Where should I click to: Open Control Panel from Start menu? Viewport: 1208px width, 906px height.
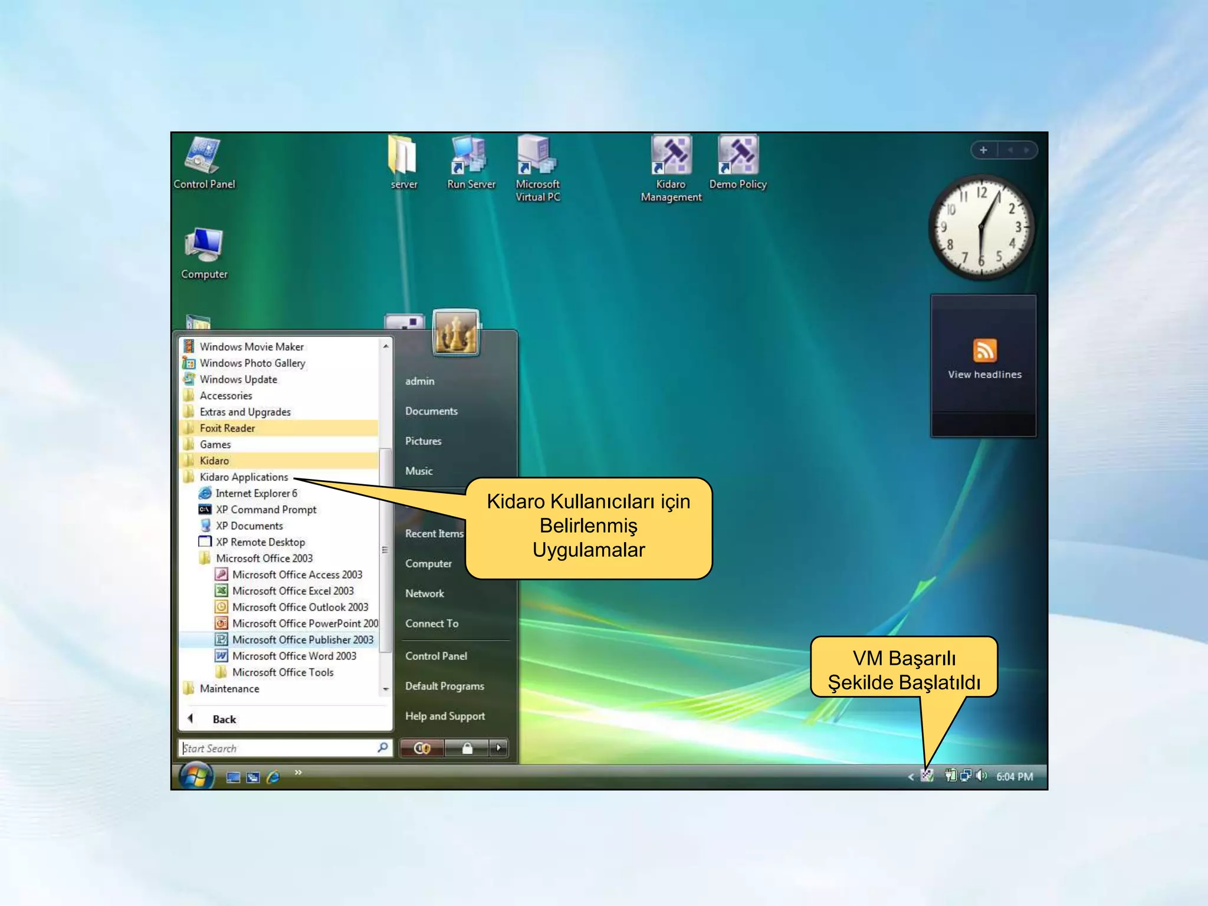coord(436,656)
